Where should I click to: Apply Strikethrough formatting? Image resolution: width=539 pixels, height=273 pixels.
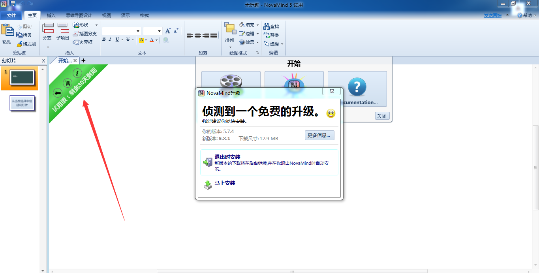128,40
